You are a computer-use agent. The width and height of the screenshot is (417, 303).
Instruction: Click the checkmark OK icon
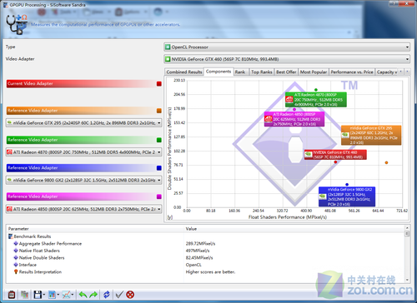pos(119,295)
